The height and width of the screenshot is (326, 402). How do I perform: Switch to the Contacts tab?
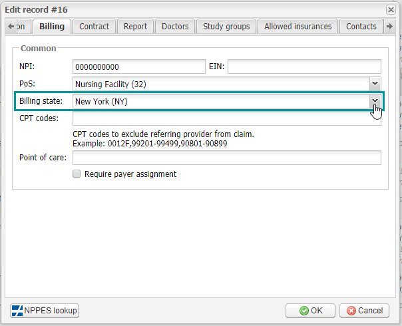(361, 27)
